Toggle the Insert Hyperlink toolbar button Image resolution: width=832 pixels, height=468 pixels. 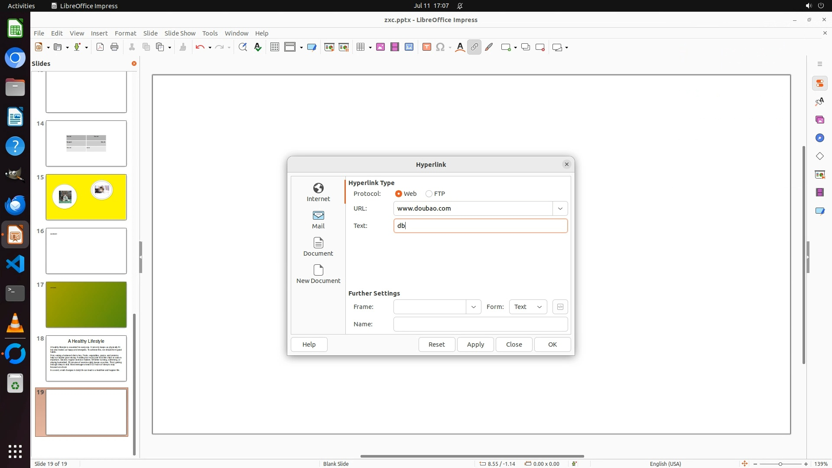pyautogui.click(x=474, y=47)
